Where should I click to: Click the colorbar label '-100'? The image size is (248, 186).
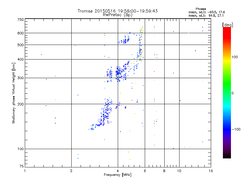pos(236,129)
